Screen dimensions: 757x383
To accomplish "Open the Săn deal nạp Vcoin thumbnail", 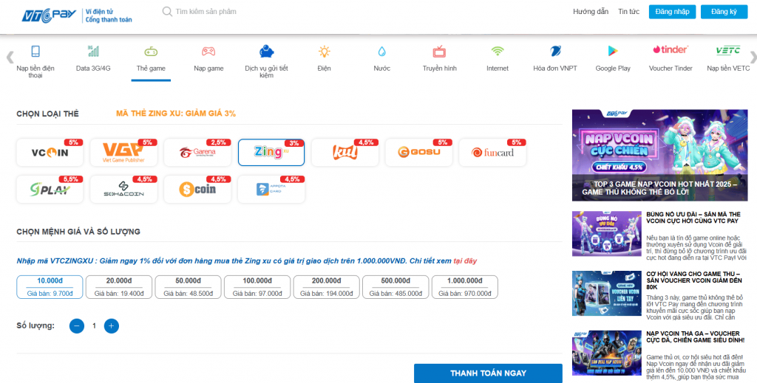I will coord(607,353).
